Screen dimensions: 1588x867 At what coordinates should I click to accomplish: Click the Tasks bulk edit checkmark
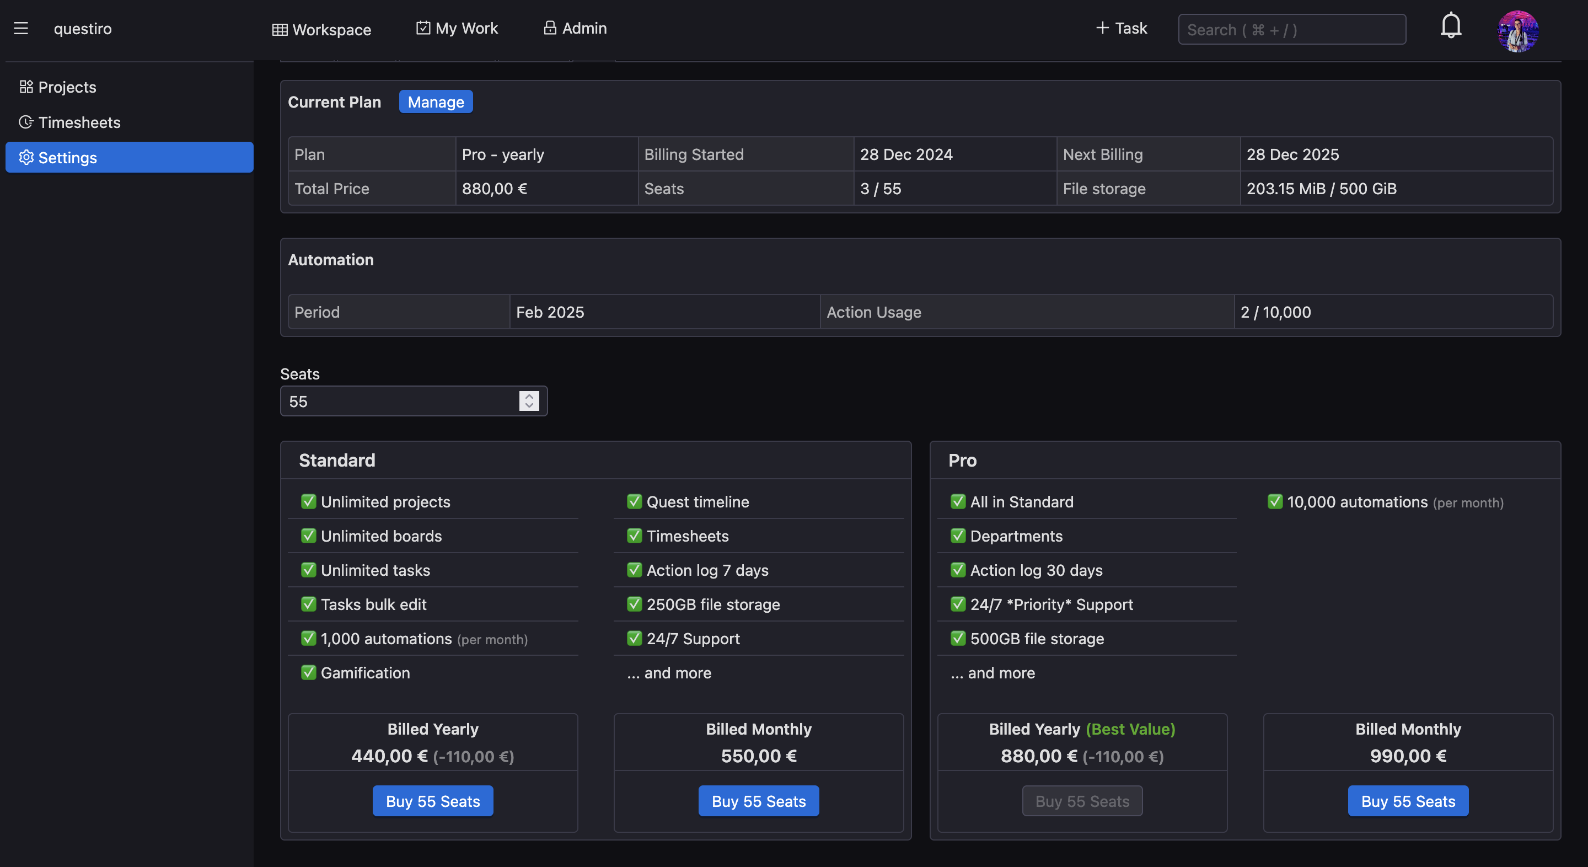(308, 604)
